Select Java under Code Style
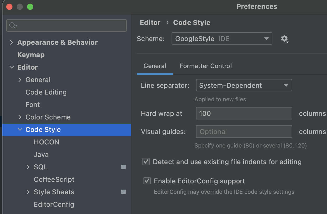The height and width of the screenshot is (214, 327). click(x=41, y=155)
